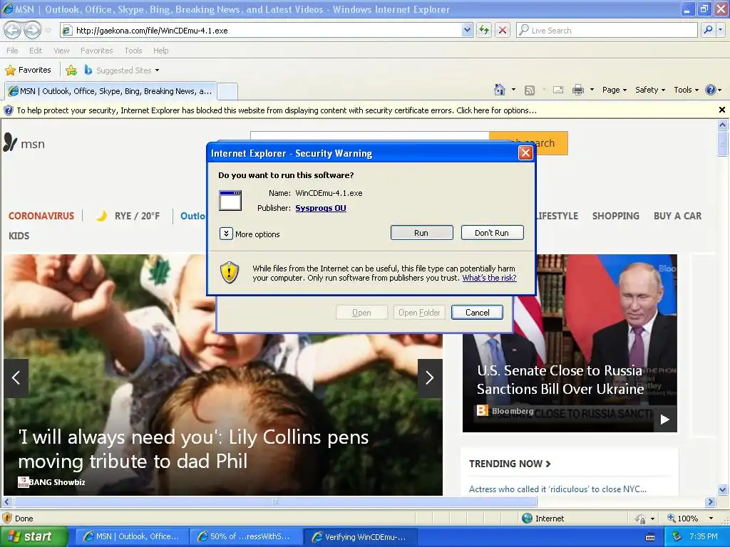Click the horizontal scrollbar thumb
This screenshot has height=547, width=730.
point(275,502)
